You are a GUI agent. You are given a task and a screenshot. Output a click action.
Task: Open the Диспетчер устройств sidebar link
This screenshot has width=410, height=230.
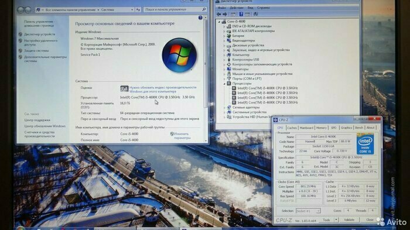click(39, 35)
